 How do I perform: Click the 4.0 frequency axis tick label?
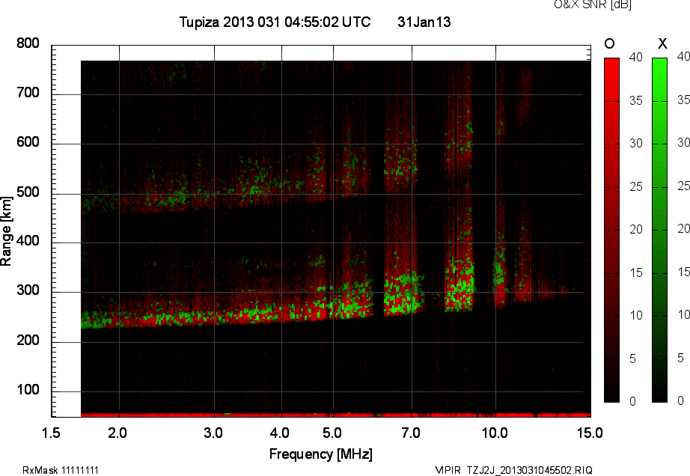(279, 433)
